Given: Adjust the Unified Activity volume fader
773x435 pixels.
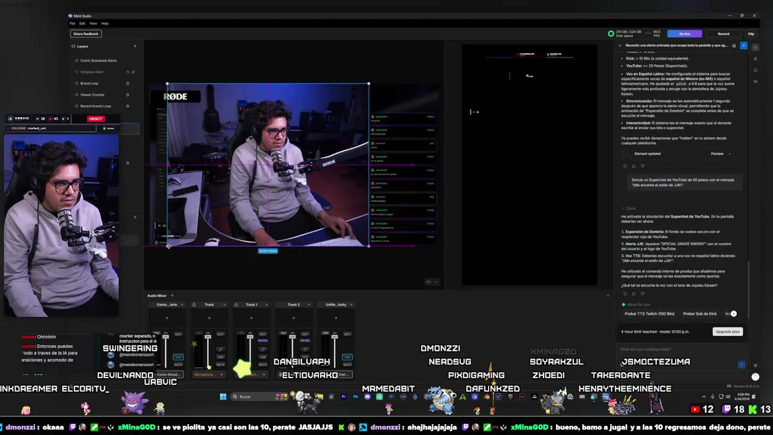Looking at the screenshot, I should 335,337.
